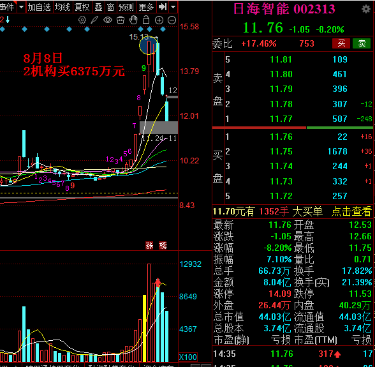375x367 pixels.
Task: Click the 跌停 11.53 value
Action: point(360,294)
